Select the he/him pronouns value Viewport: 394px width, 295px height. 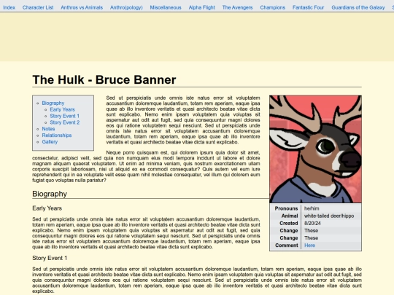(312, 208)
